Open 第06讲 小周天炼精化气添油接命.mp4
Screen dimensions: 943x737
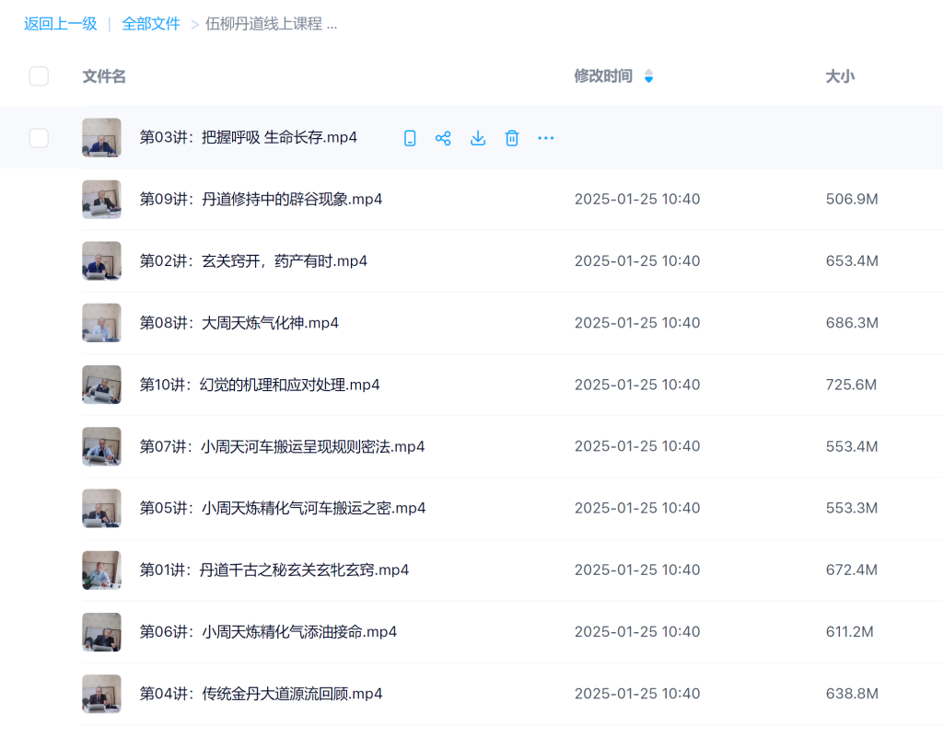[267, 632]
